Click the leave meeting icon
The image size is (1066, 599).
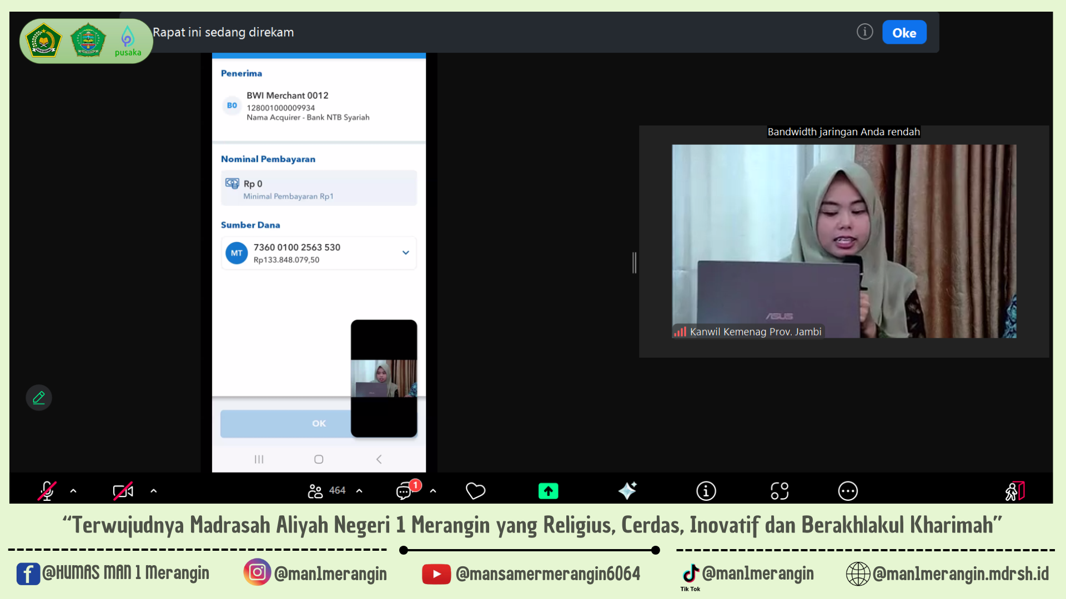pyautogui.click(x=1015, y=491)
